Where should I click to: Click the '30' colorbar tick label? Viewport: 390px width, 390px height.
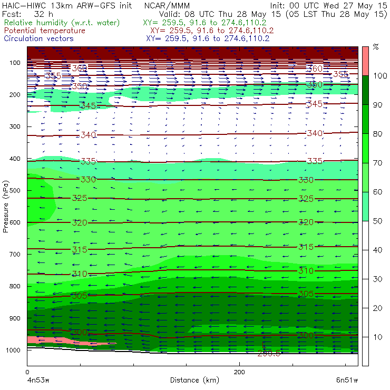tap(377, 279)
